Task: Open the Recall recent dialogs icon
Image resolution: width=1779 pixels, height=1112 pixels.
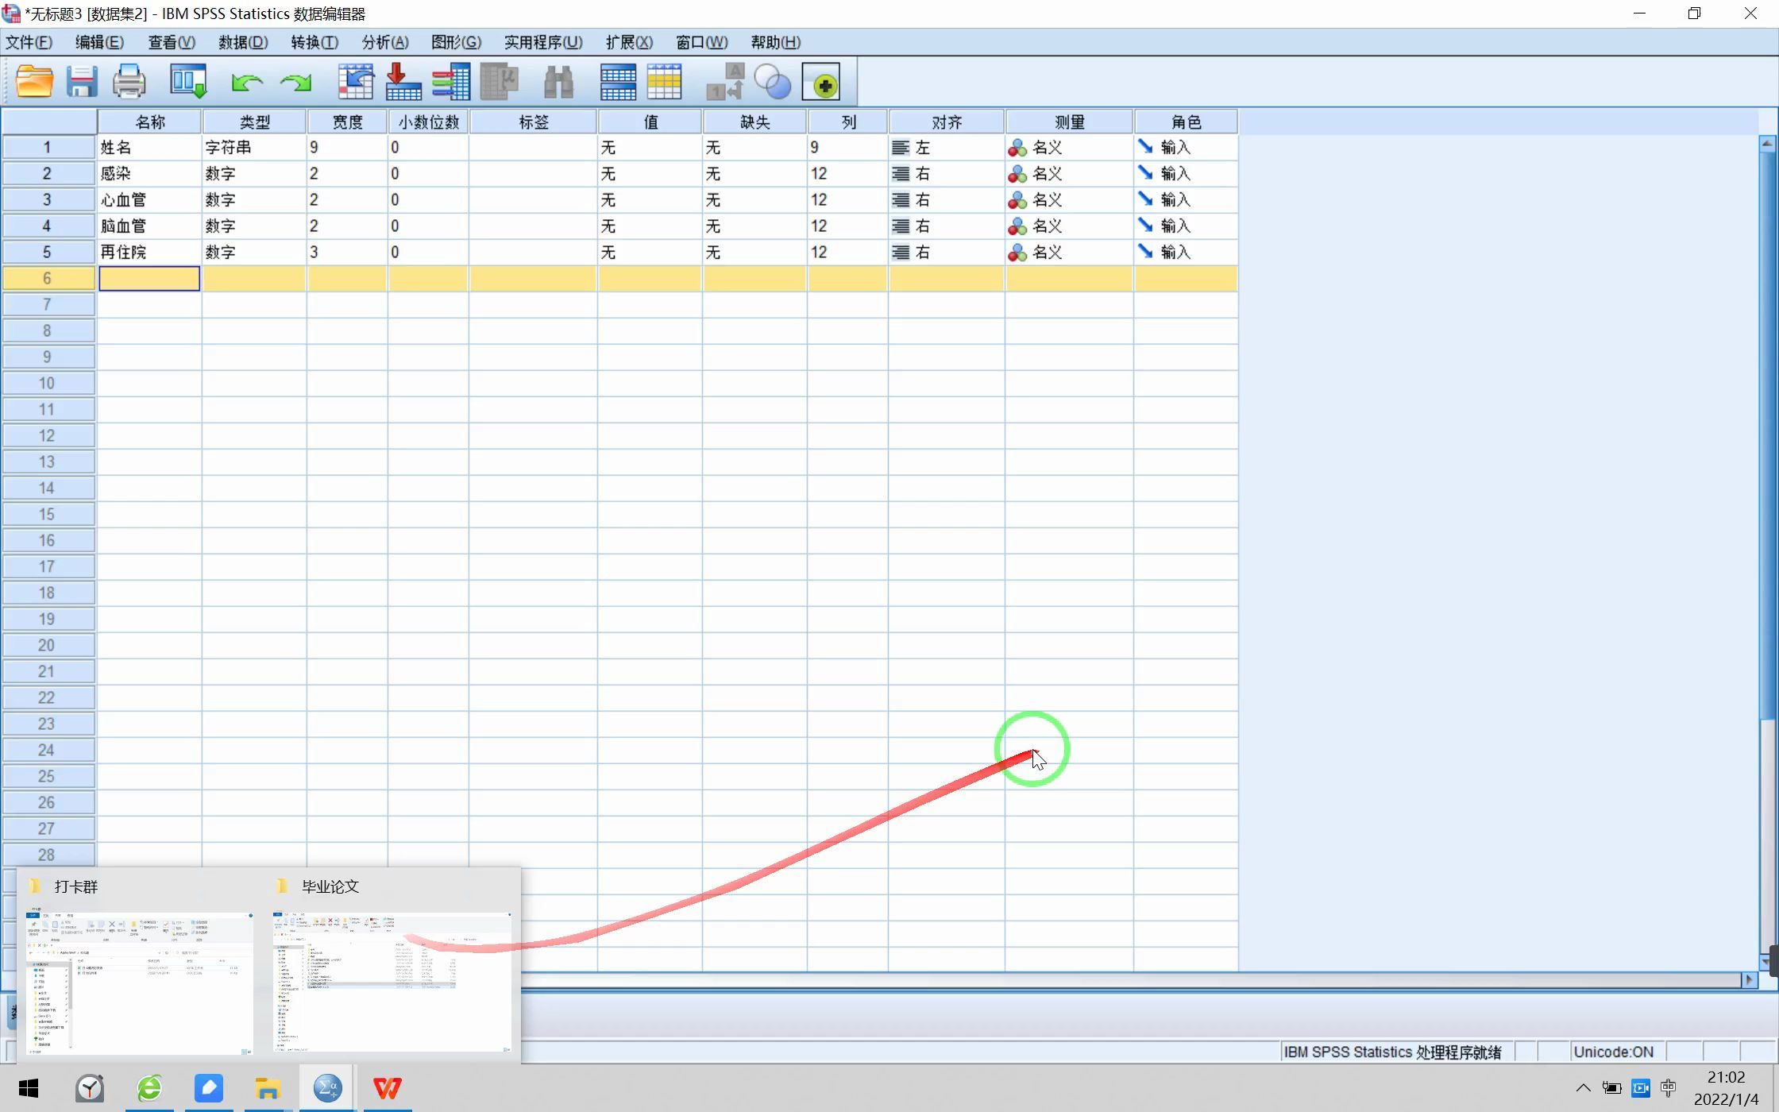Action: click(x=188, y=82)
